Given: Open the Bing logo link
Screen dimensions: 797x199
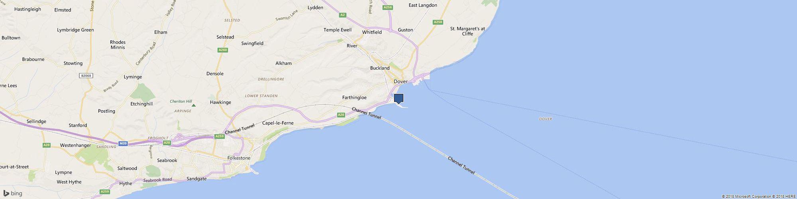Looking at the screenshot, I should point(13,194).
